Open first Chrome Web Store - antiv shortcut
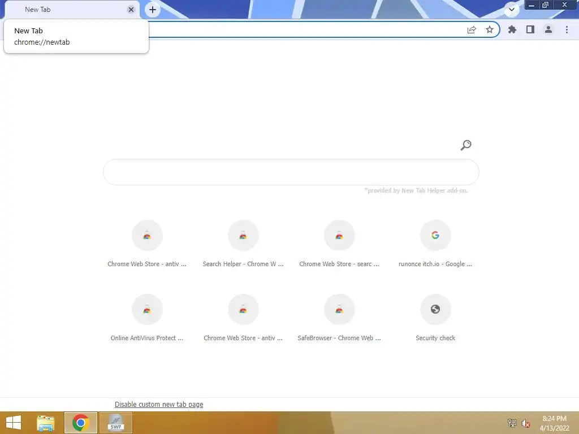 coord(147,244)
